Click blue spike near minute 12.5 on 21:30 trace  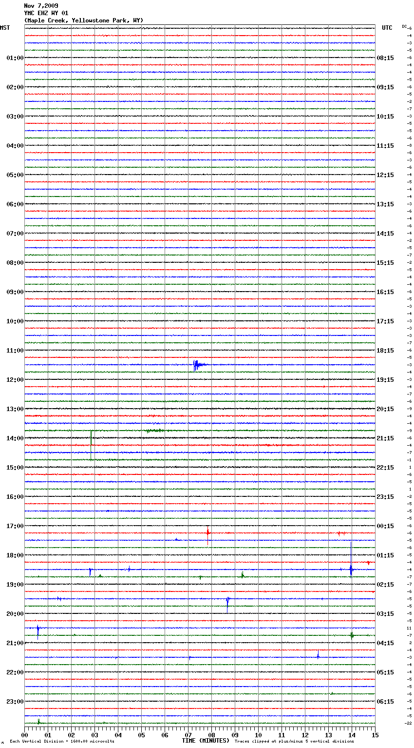pos(318,655)
